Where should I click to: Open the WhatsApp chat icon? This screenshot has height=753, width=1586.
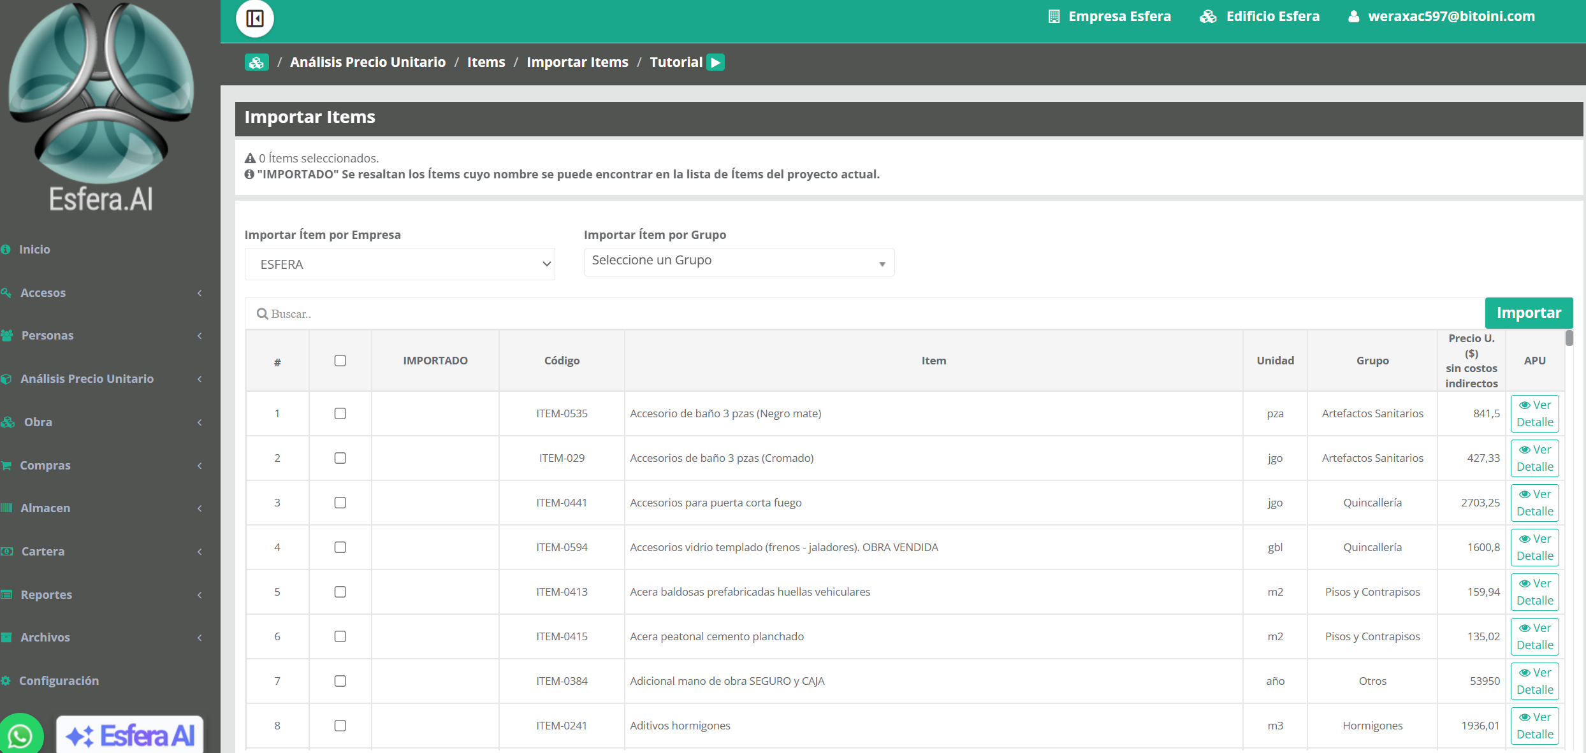(20, 735)
